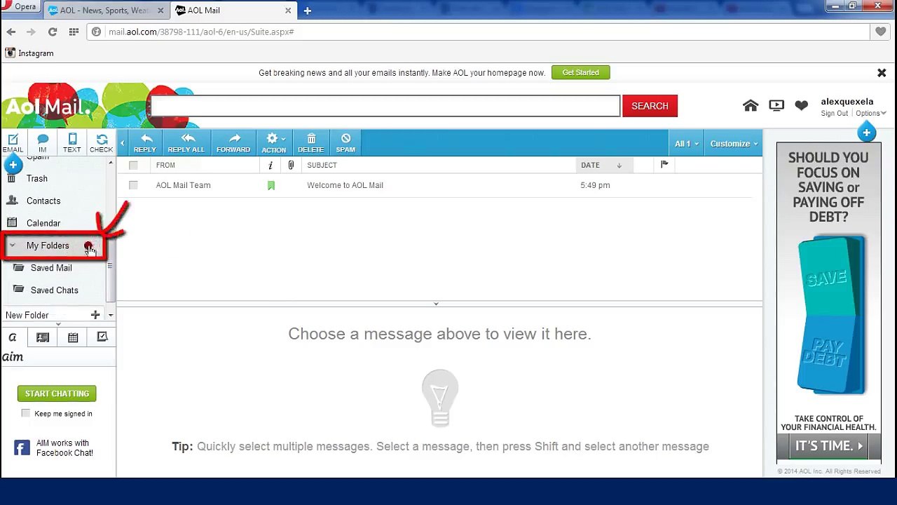Open the Options dropdown

click(x=870, y=114)
